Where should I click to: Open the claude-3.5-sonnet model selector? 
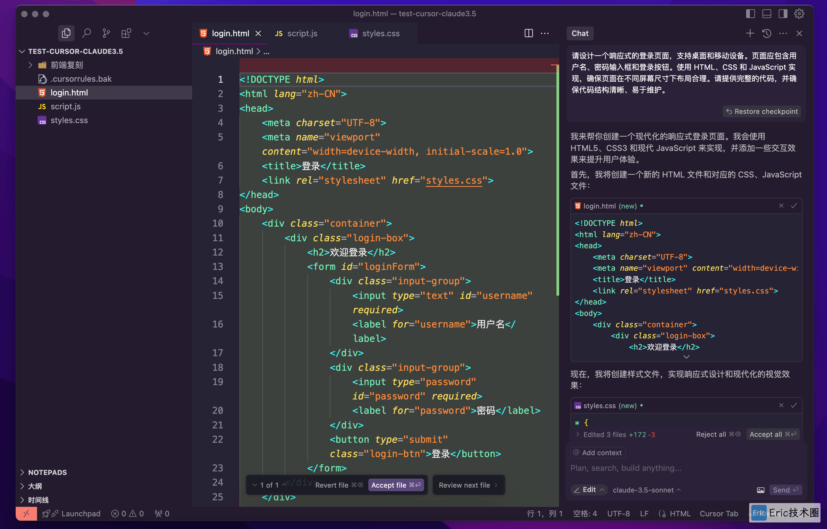tap(646, 490)
